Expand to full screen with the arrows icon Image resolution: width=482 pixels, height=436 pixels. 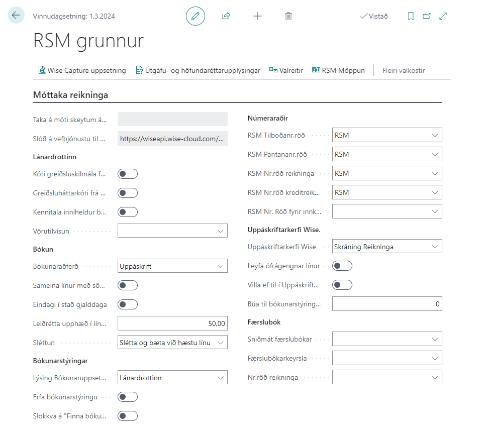tap(443, 16)
